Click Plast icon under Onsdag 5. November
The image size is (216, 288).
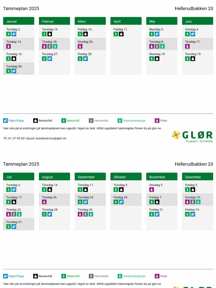pos(152,190)
